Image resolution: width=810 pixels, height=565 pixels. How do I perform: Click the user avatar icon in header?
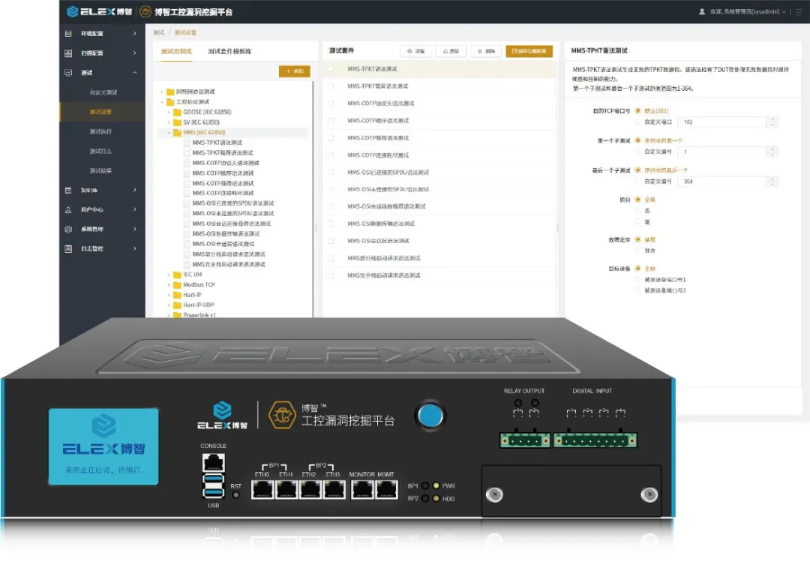(702, 11)
